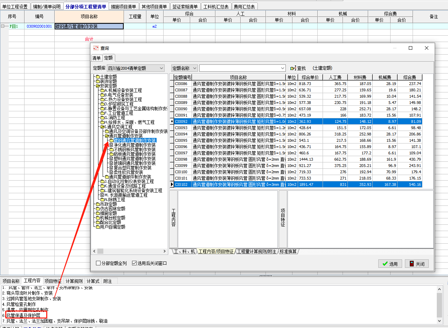Select quota row CI0098
Viewport: 448px width, 328px height.
point(298,159)
